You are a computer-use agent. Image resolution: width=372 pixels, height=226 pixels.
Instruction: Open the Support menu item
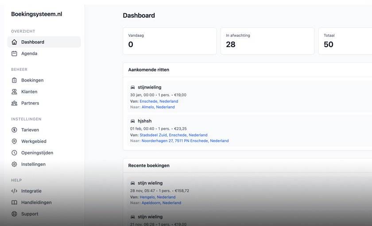click(30, 214)
